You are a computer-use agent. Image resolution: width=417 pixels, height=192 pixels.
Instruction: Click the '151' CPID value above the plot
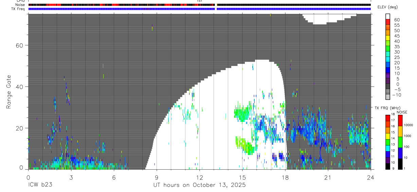199,1
